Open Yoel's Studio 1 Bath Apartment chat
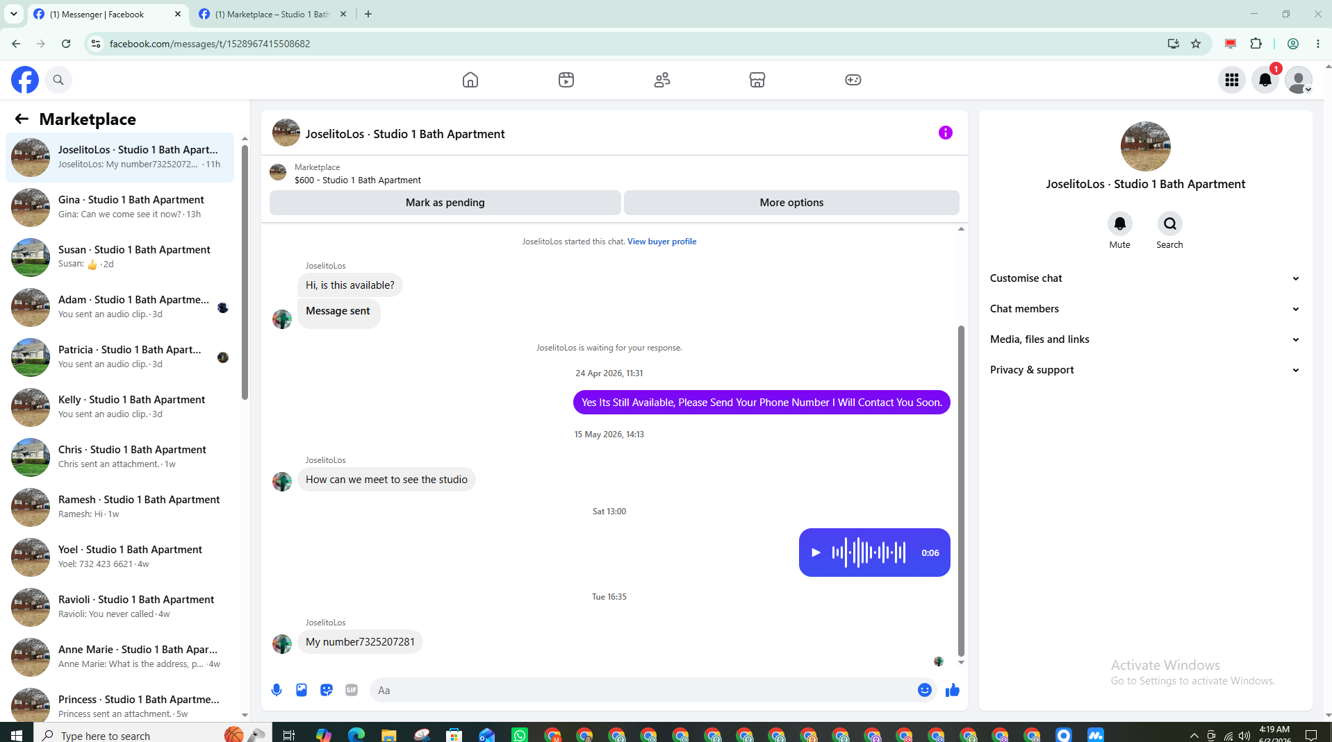Viewport: 1332px width, 742px height. 120,557
